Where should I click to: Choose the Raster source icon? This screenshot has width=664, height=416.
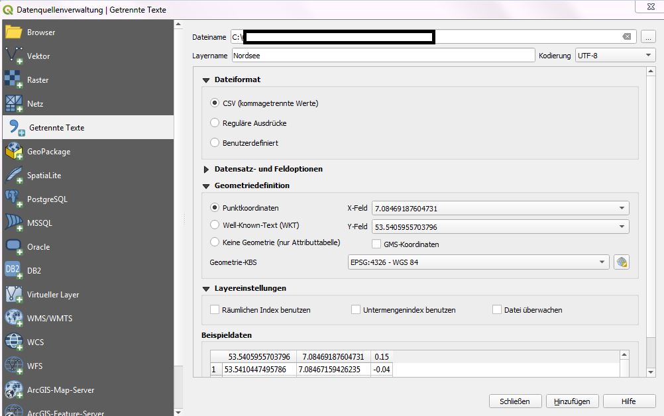click(14, 79)
